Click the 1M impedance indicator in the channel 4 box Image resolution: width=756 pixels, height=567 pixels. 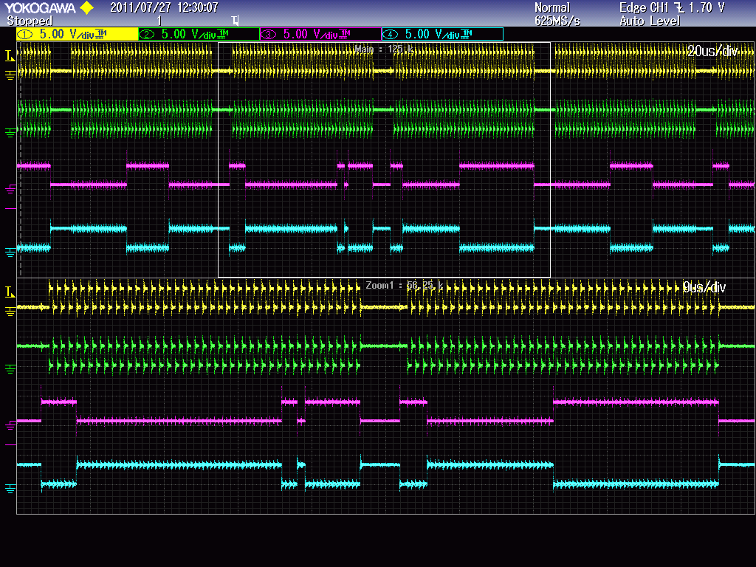(467, 32)
